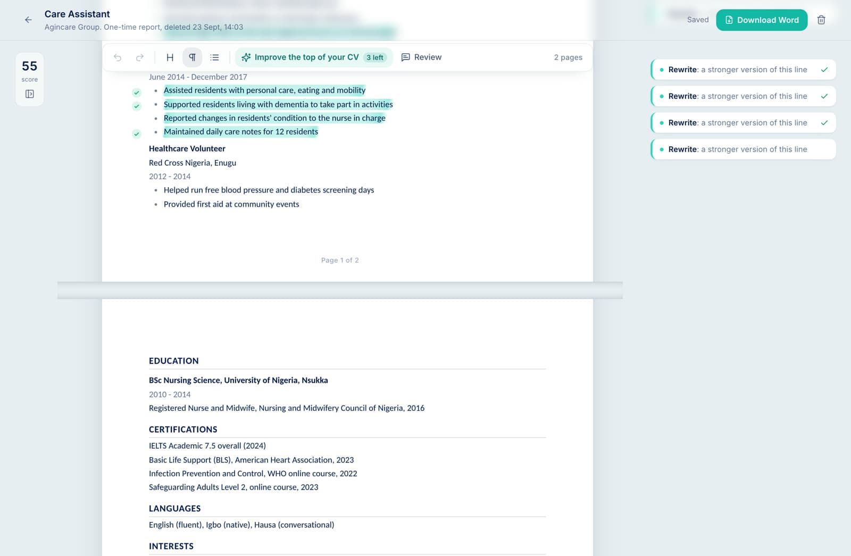Select the paragraph format tool
This screenshot has height=556, width=851.
tap(193, 57)
